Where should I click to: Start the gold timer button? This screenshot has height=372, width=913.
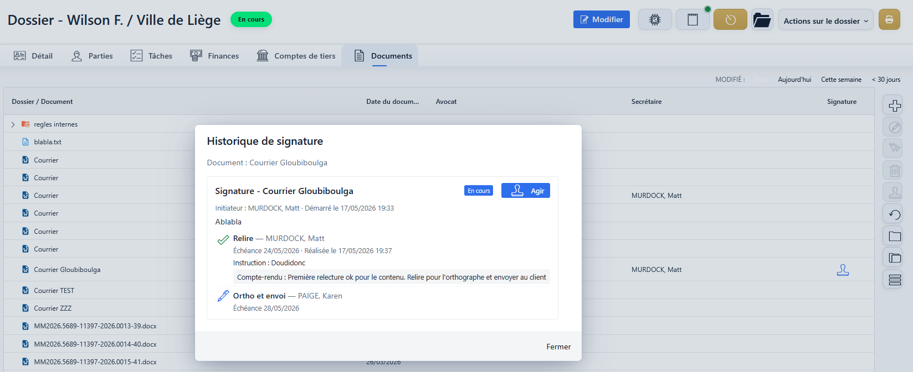point(730,20)
